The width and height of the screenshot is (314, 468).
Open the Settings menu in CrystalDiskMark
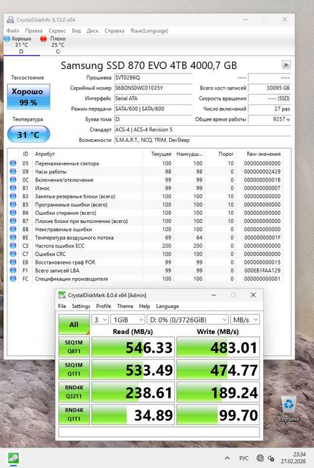click(x=81, y=306)
